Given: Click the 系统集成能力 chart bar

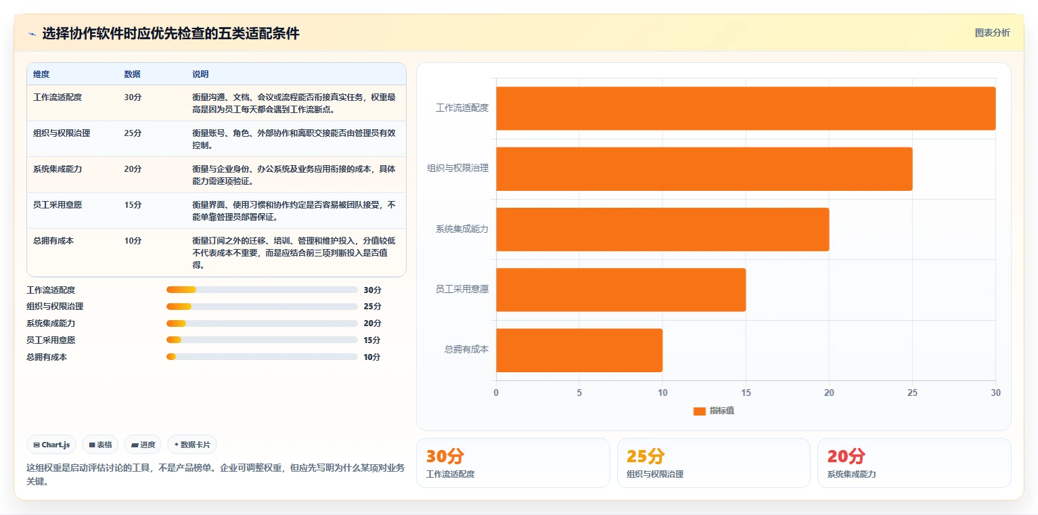Looking at the screenshot, I should point(662,229).
